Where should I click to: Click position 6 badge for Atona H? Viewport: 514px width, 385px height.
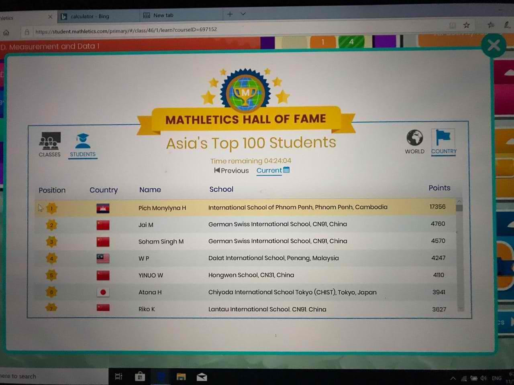click(51, 292)
